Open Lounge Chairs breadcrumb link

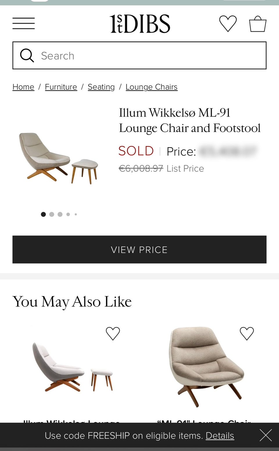[x=151, y=87]
